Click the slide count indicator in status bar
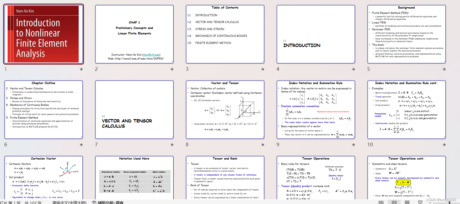460x204 pixels. pos(21,202)
